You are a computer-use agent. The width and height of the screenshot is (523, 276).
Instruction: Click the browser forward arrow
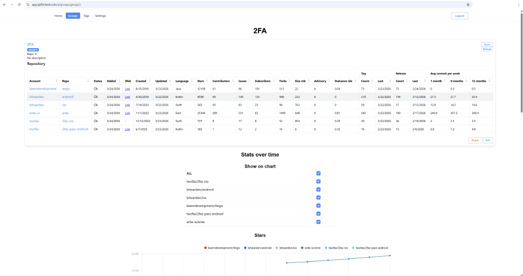(x=12, y=5)
